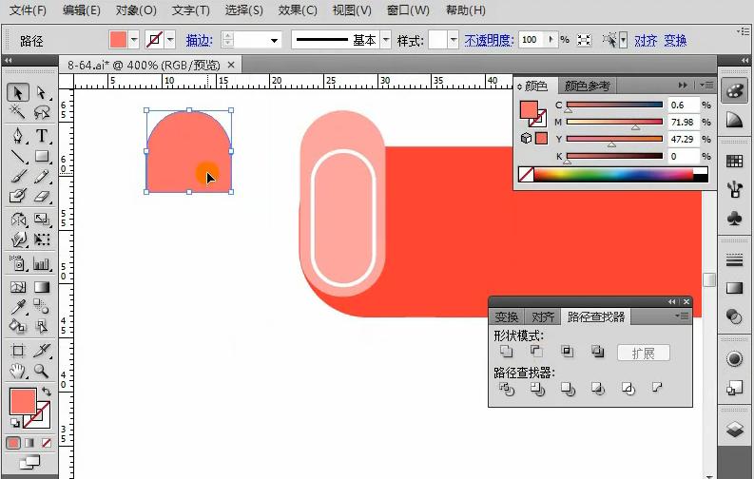Click the 扩展 button in pathfinder
Viewport: 754px width, 479px height.
pyautogui.click(x=644, y=354)
